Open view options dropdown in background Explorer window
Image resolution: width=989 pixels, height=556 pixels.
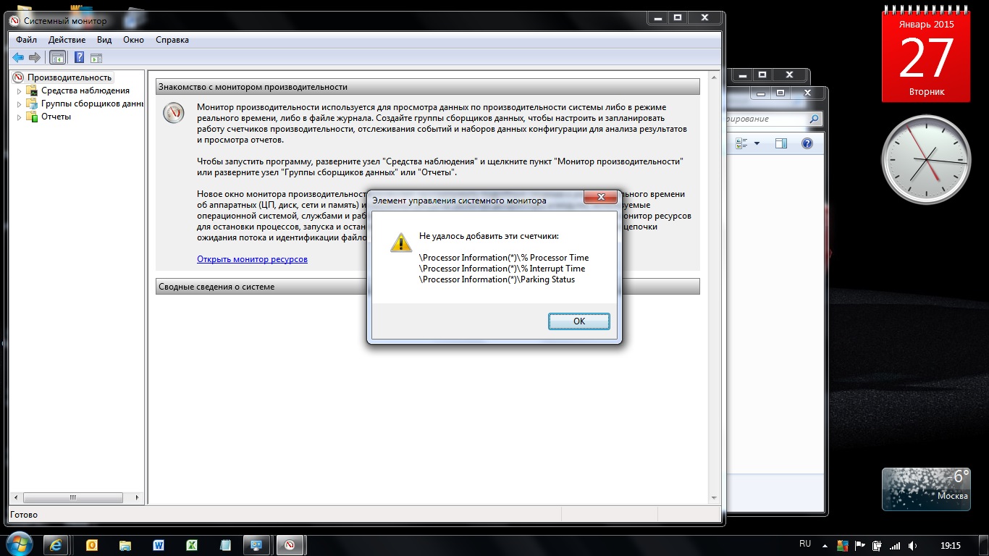pyautogui.click(x=757, y=143)
